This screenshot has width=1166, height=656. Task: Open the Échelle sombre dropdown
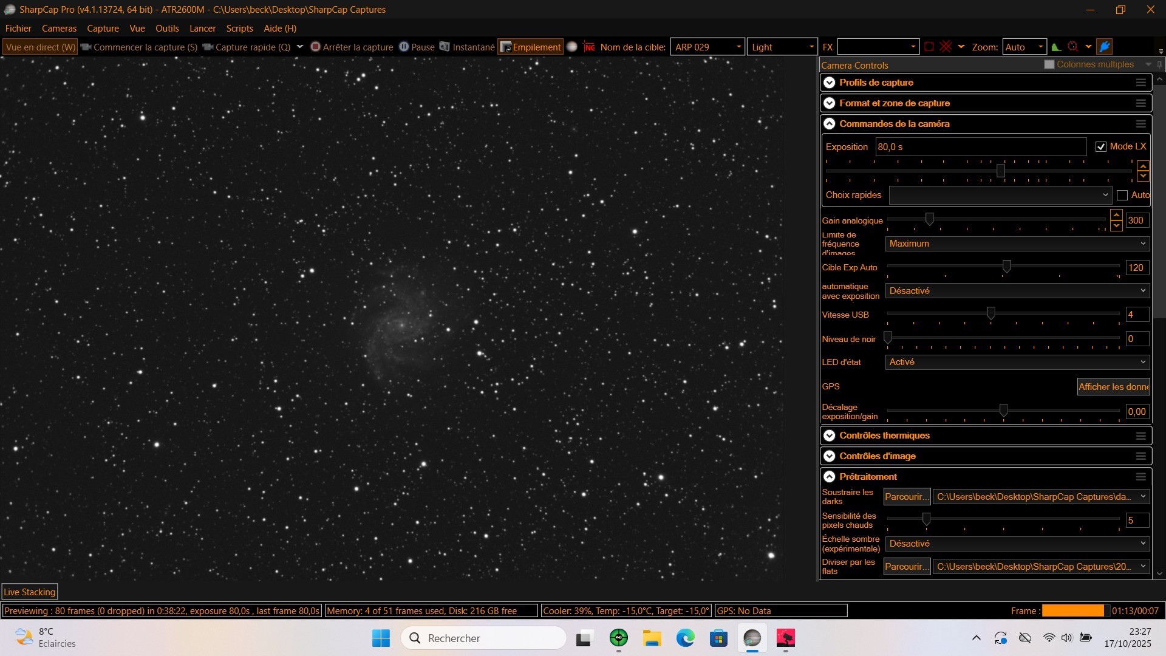(1017, 544)
